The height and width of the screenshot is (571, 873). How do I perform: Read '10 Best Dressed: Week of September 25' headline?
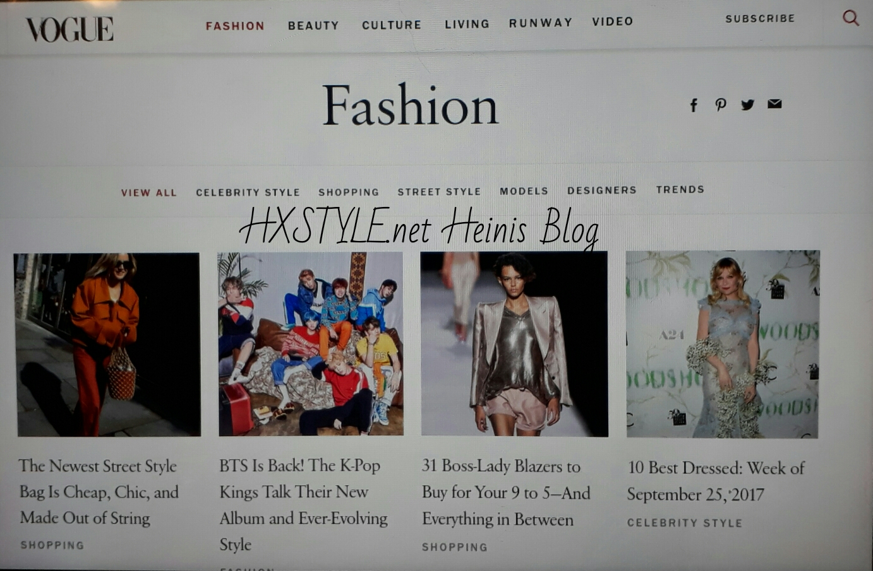tap(716, 481)
